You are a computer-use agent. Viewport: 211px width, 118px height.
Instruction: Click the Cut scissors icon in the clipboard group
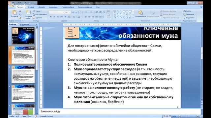(20, 11)
